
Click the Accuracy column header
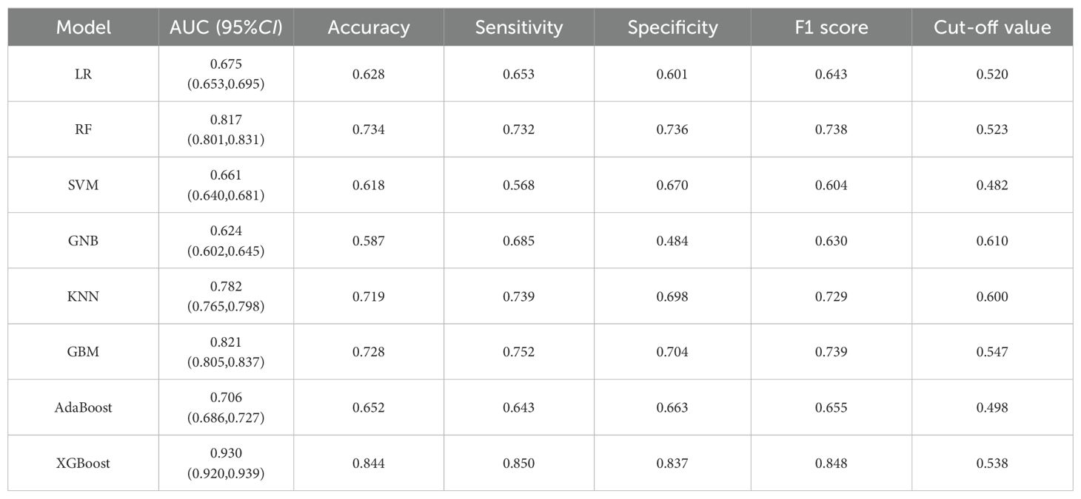coord(369,27)
